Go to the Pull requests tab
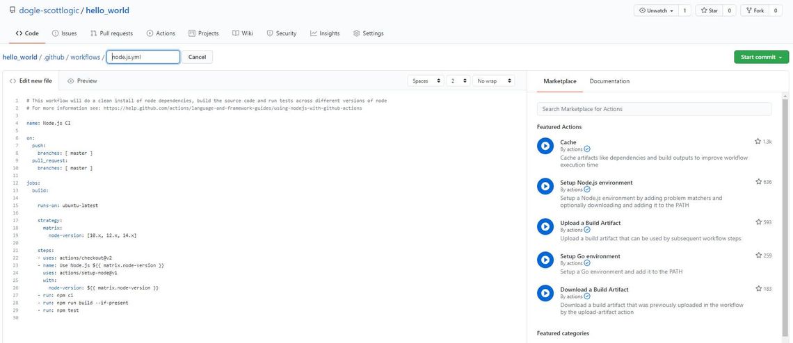 click(111, 33)
